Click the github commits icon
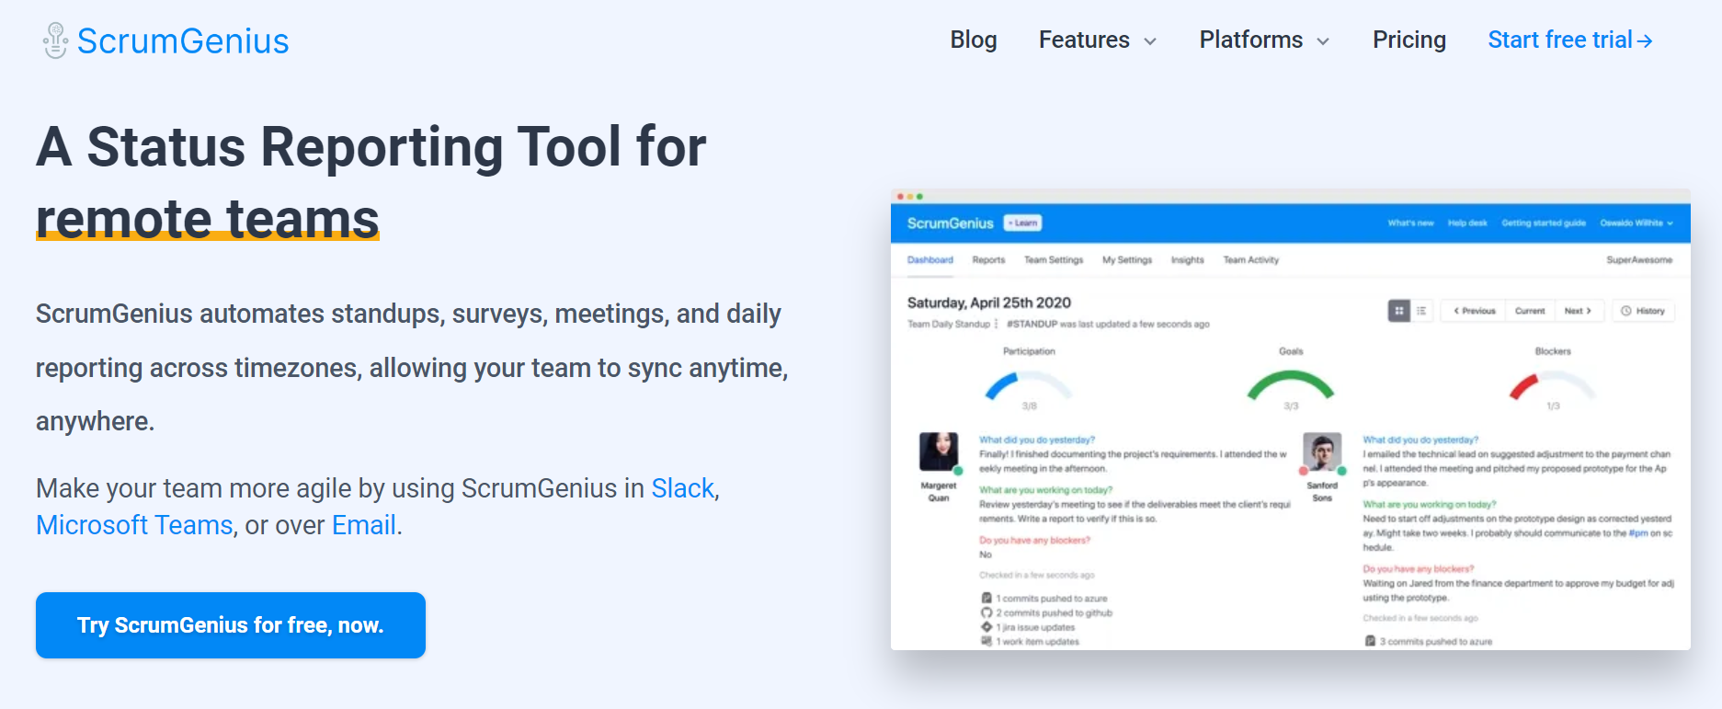The image size is (1722, 709). [x=986, y=612]
